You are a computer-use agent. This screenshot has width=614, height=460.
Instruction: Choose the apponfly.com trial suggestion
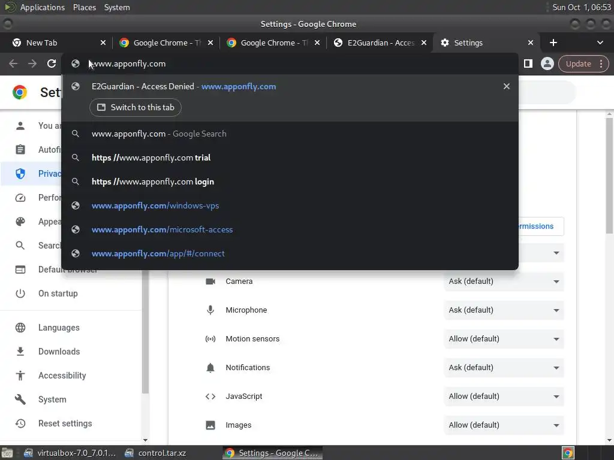point(290,158)
